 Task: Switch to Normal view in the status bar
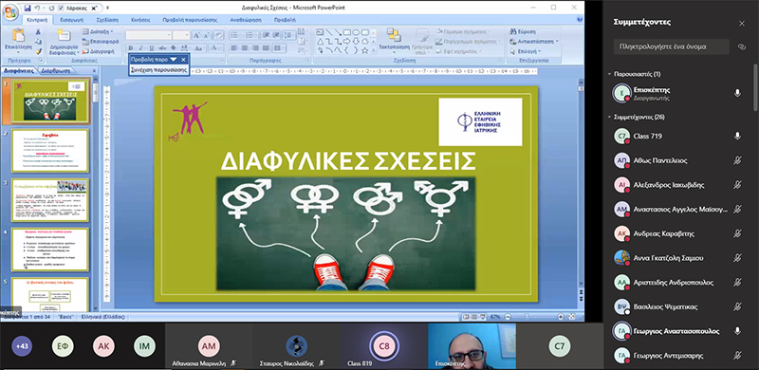tap(466, 317)
